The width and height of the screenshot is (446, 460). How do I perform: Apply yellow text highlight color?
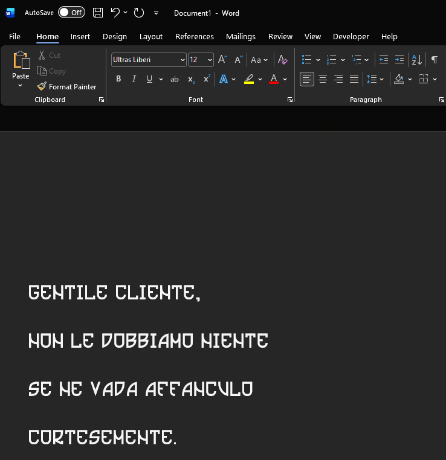(x=249, y=78)
